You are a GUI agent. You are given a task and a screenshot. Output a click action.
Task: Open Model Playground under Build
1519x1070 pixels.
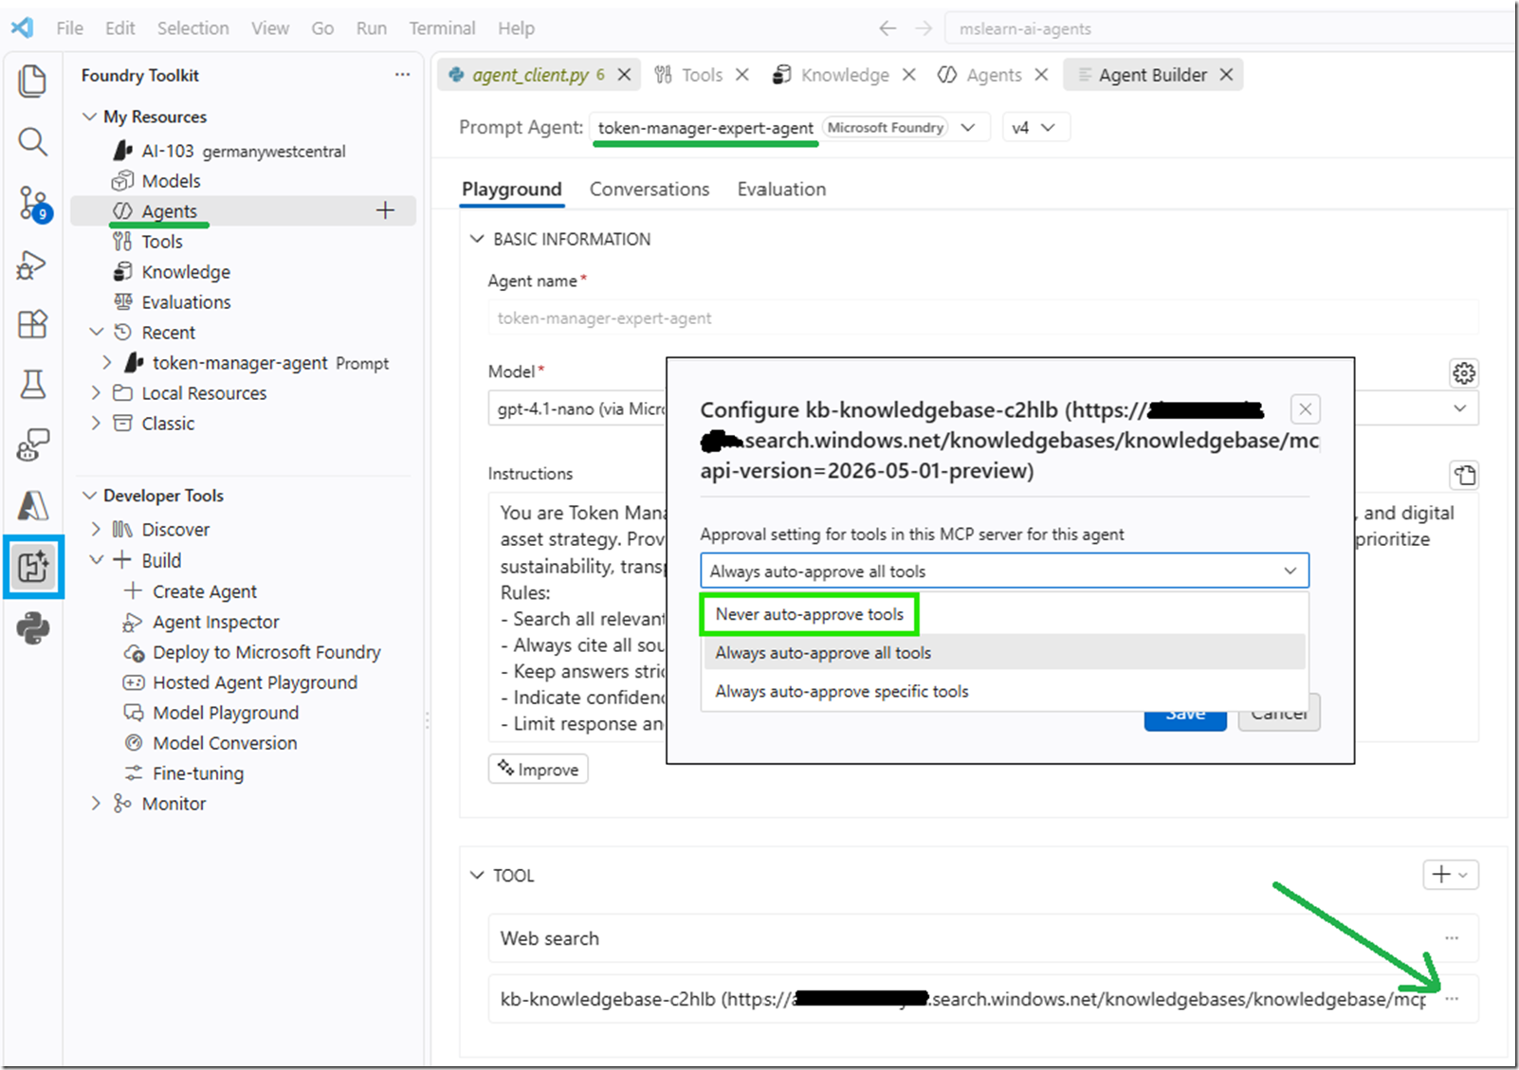pyautogui.click(x=226, y=713)
